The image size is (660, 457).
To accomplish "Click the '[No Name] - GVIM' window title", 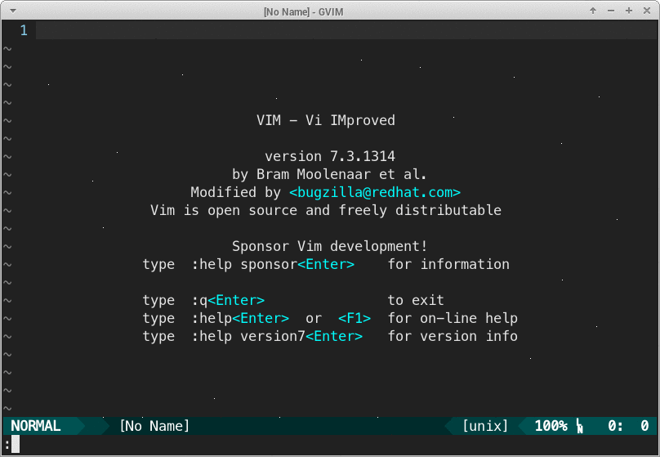I will (304, 11).
